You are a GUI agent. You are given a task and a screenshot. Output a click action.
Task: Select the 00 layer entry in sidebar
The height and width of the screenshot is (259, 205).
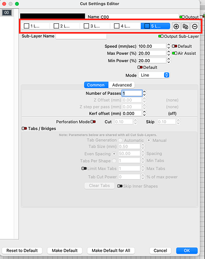[7, 12]
